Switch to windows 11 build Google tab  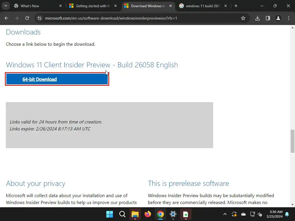pyautogui.click(x=203, y=6)
